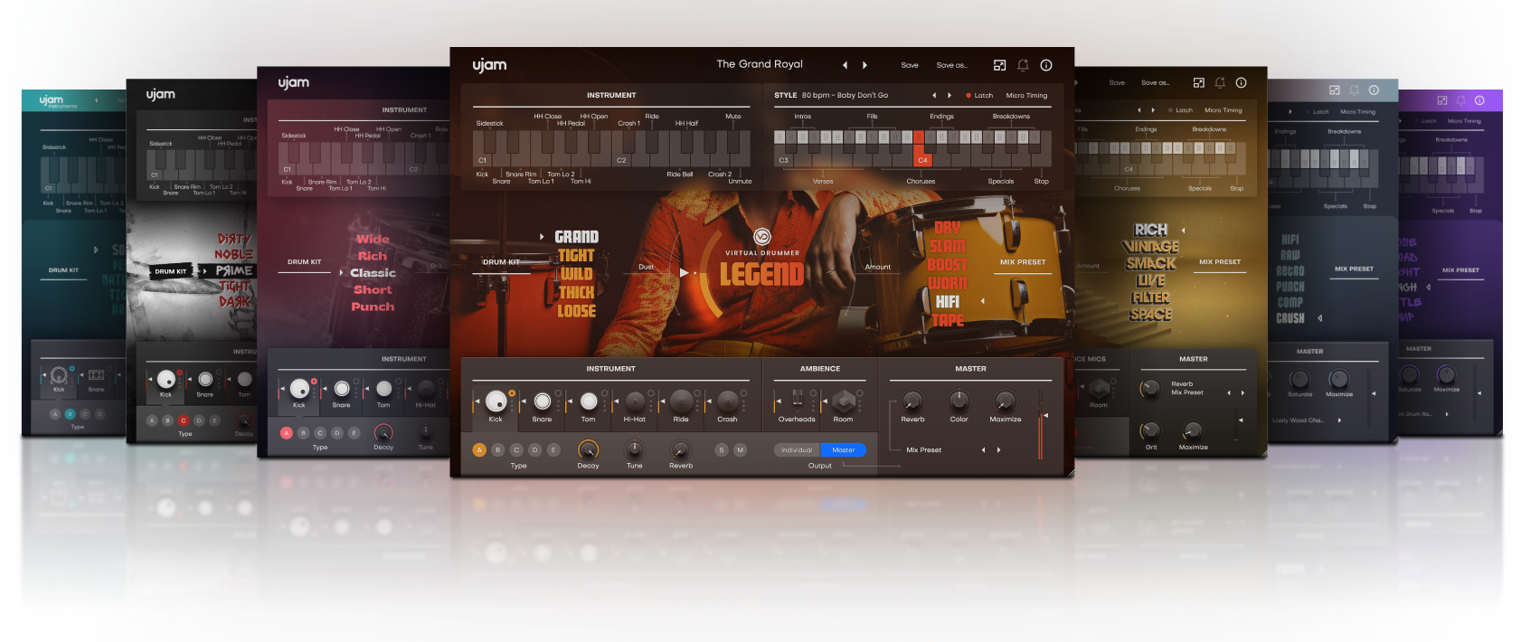Select Kick knob in pink window
1521x642 pixels.
coord(299,389)
